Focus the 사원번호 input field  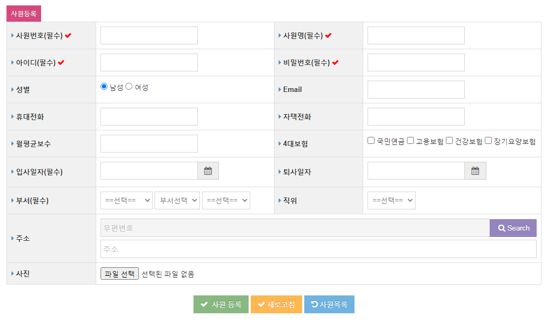click(149, 36)
